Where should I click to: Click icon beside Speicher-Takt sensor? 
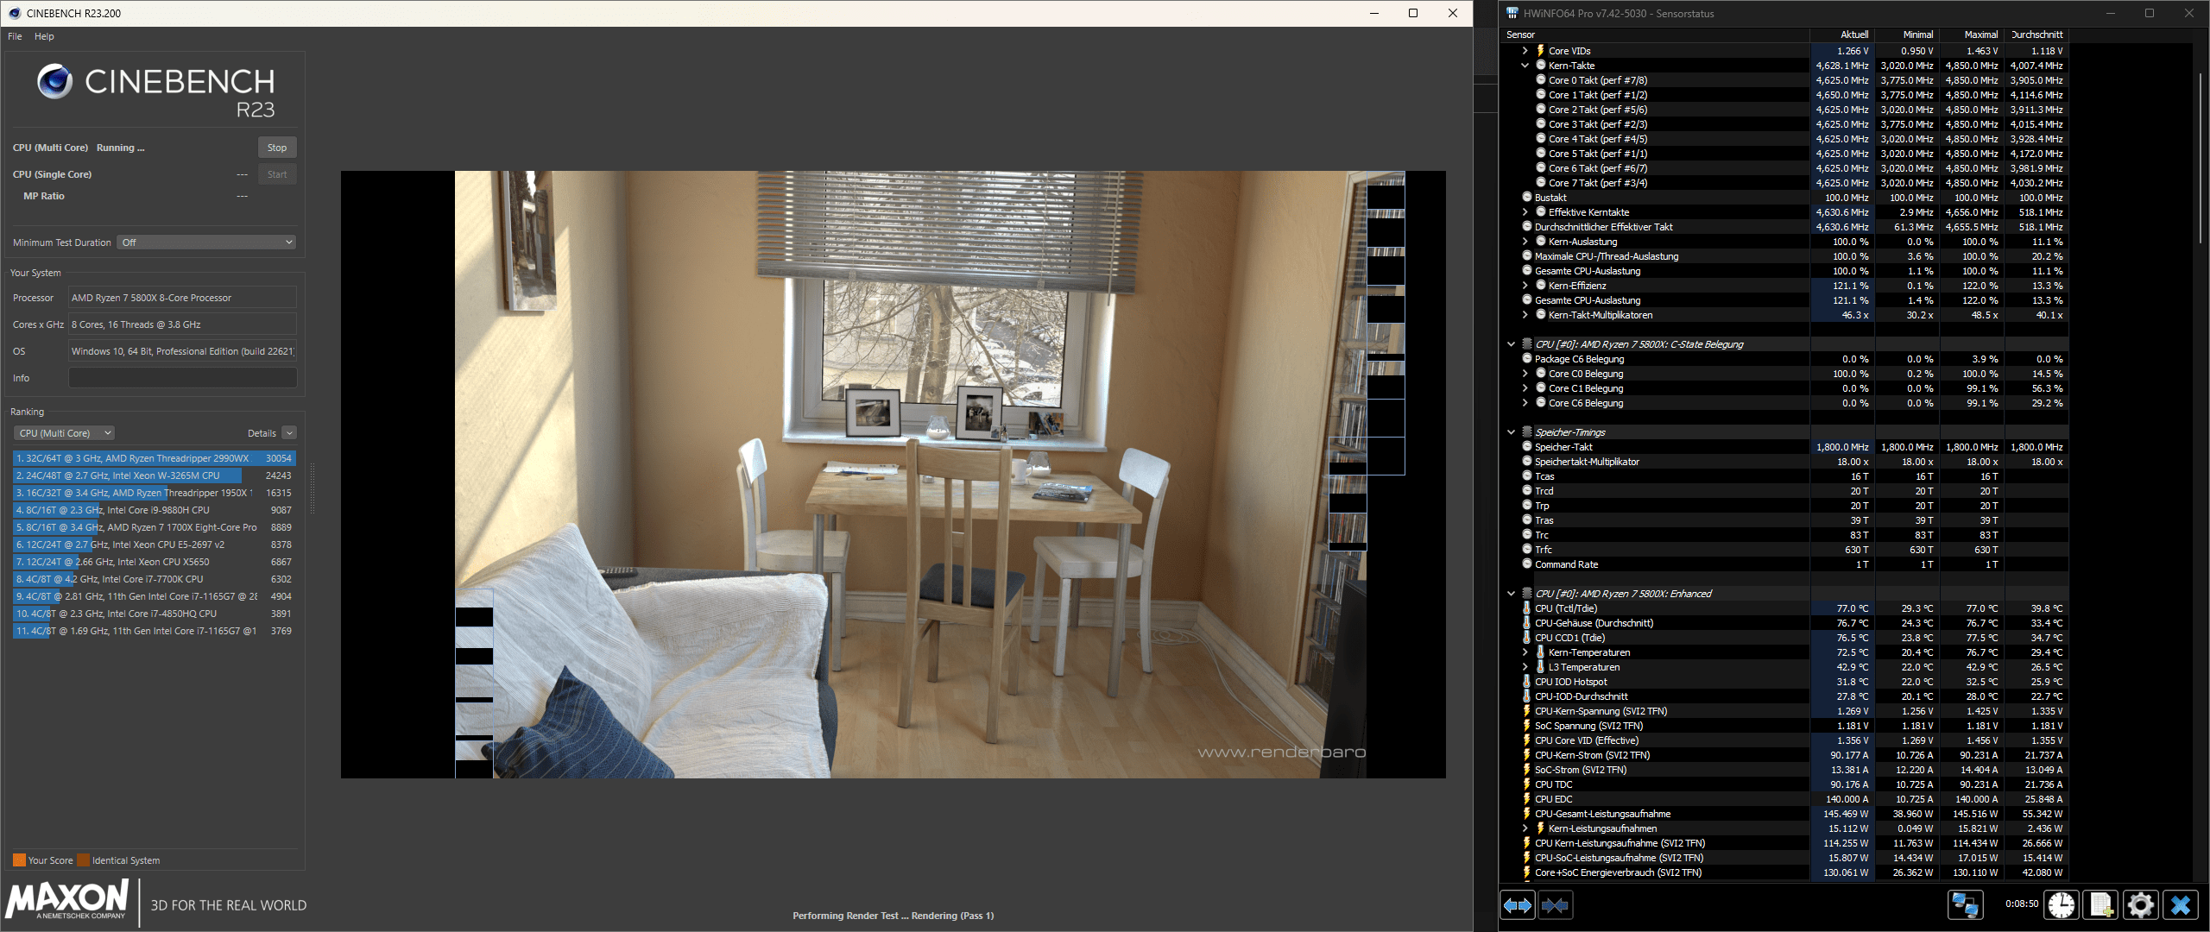[1526, 447]
